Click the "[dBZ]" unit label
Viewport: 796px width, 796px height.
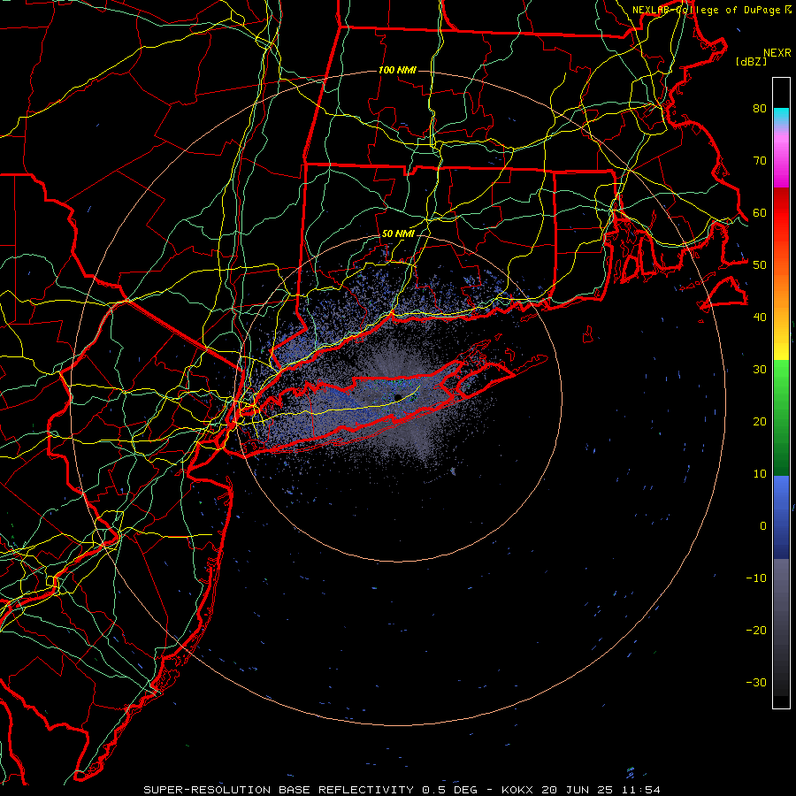coord(751,61)
